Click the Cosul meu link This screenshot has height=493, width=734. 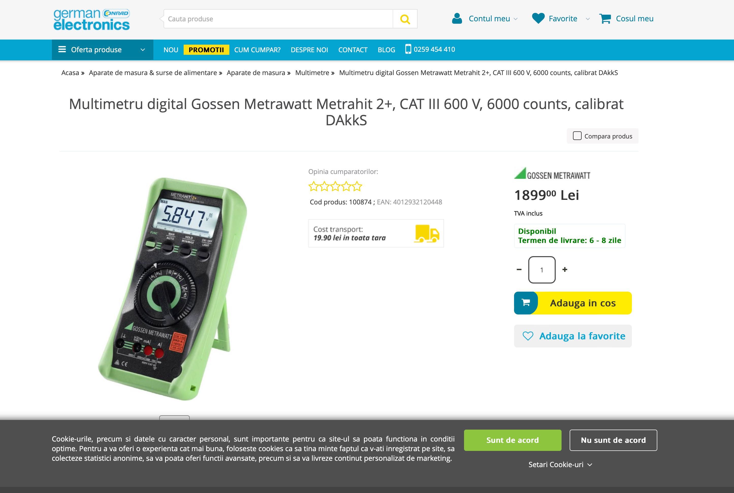[x=634, y=19]
